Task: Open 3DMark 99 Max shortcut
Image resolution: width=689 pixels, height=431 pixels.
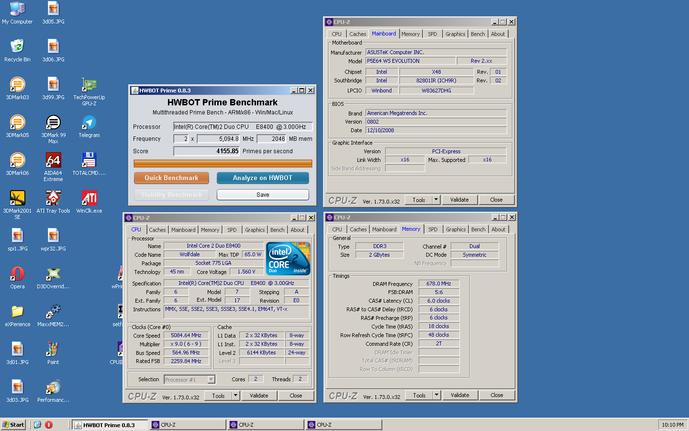Action: coord(53,129)
